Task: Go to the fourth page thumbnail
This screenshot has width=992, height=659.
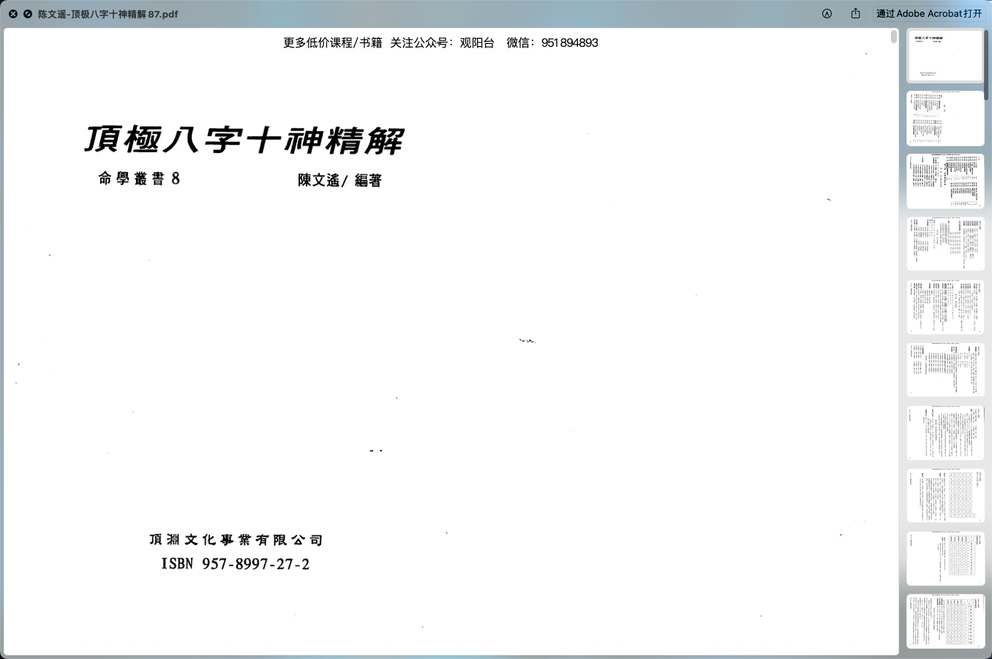Action: (x=945, y=244)
